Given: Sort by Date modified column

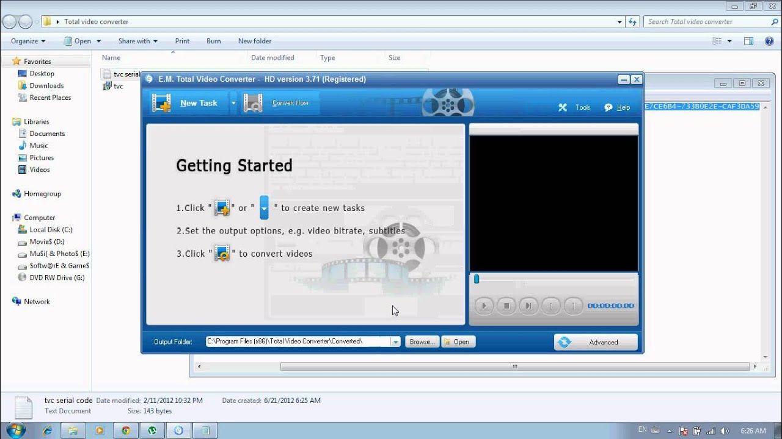Looking at the screenshot, I should pyautogui.click(x=272, y=57).
